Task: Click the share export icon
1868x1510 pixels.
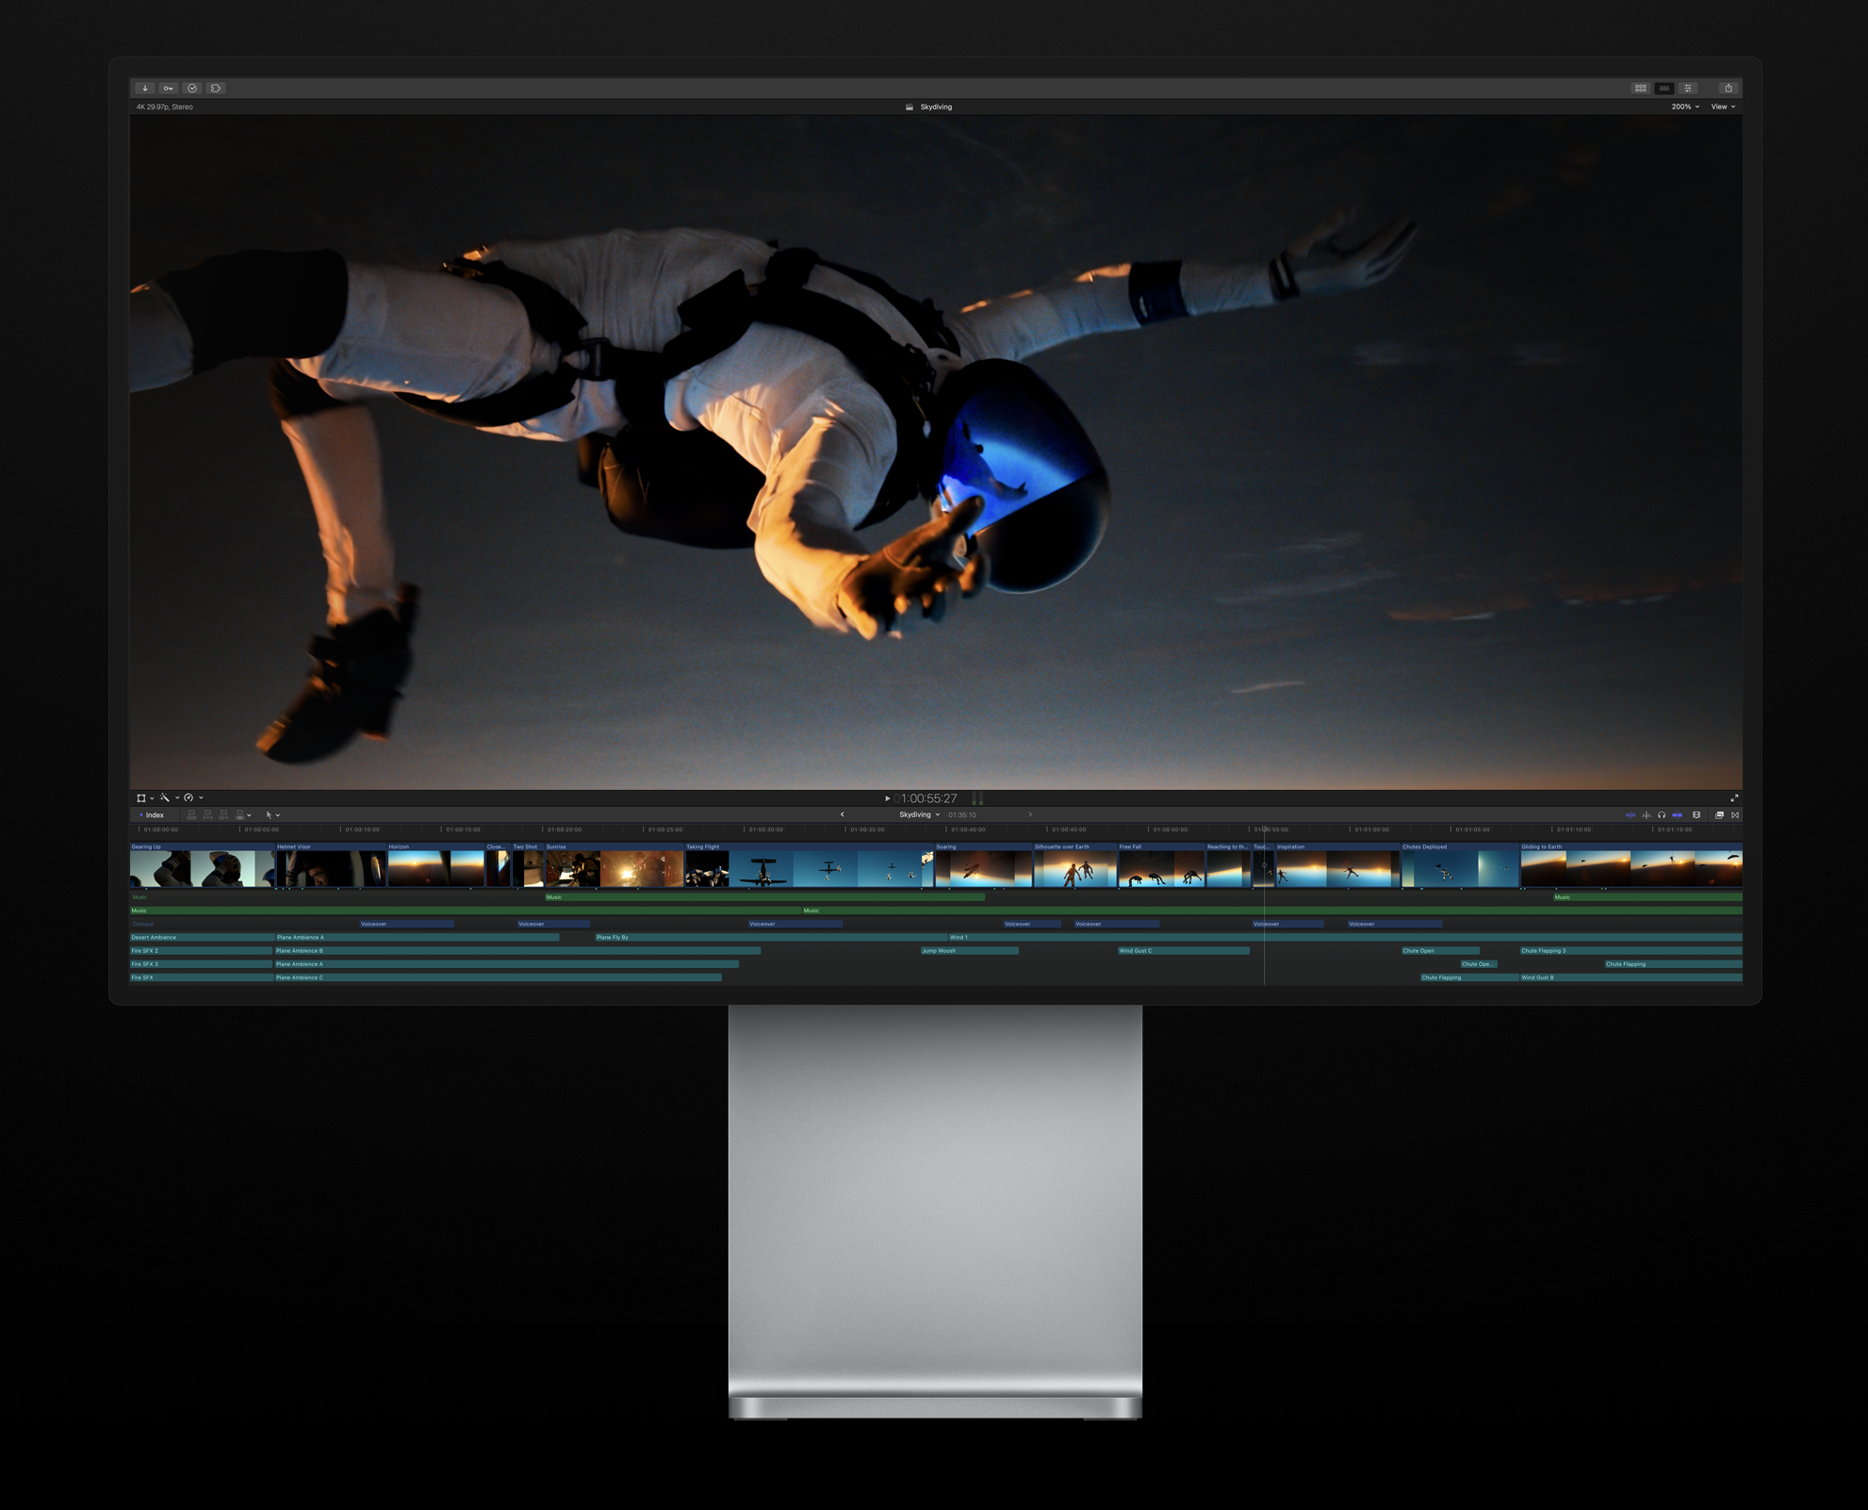Action: [x=1729, y=89]
